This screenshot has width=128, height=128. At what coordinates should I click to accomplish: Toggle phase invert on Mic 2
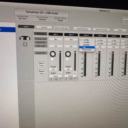pos(66,79)
